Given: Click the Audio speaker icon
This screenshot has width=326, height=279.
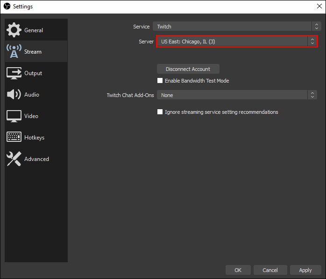Looking at the screenshot, I should pyautogui.click(x=14, y=95).
